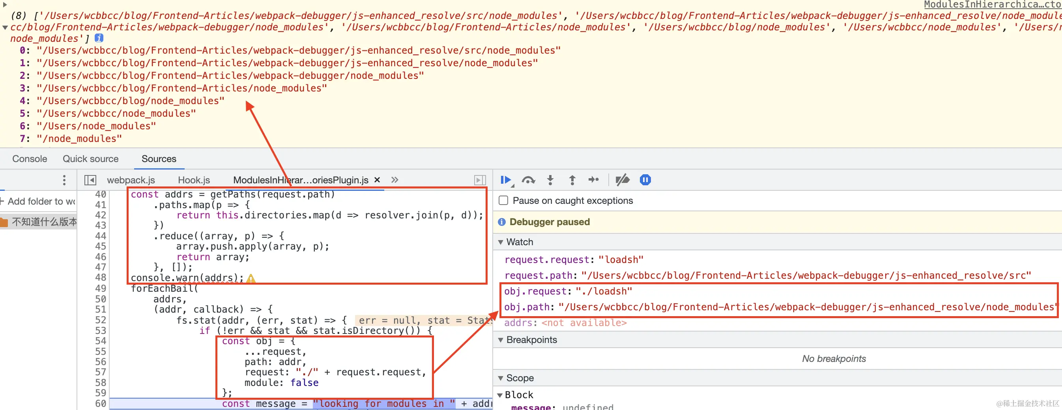Click line number 54 in gutter
Image resolution: width=1062 pixels, height=410 pixels.
click(x=101, y=341)
